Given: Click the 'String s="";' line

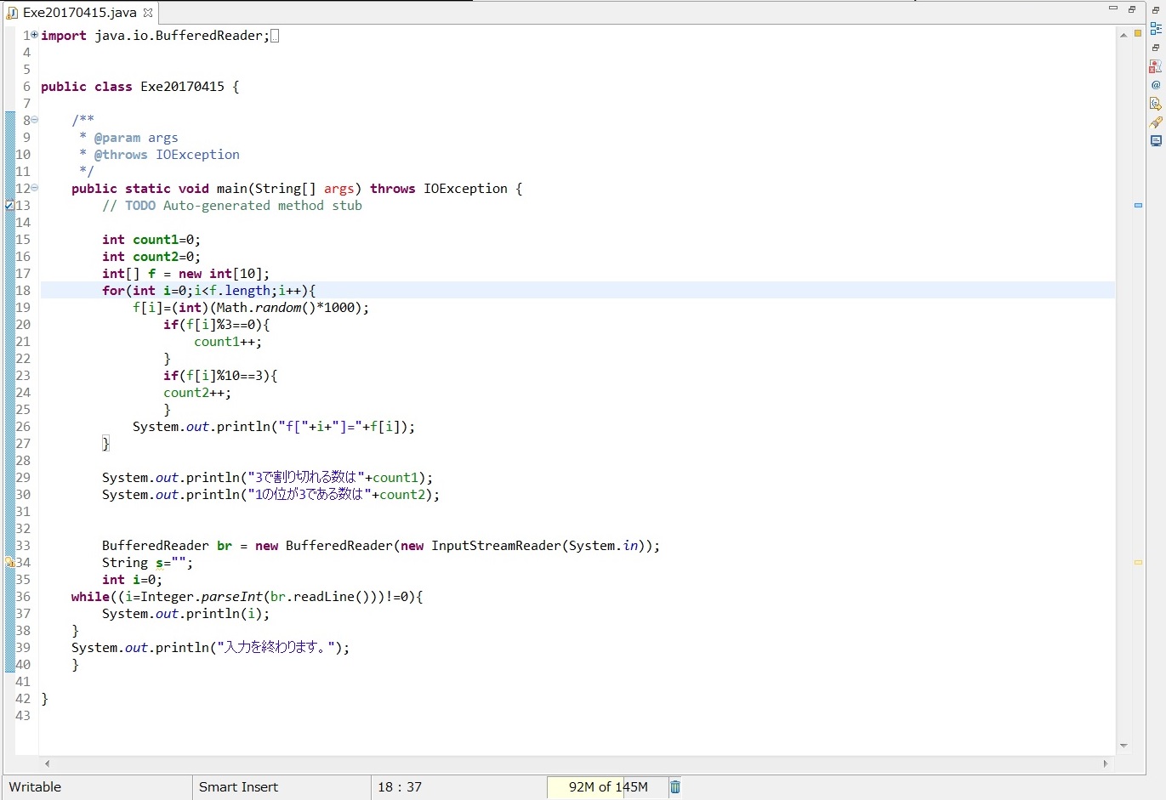Looking at the screenshot, I should (147, 563).
